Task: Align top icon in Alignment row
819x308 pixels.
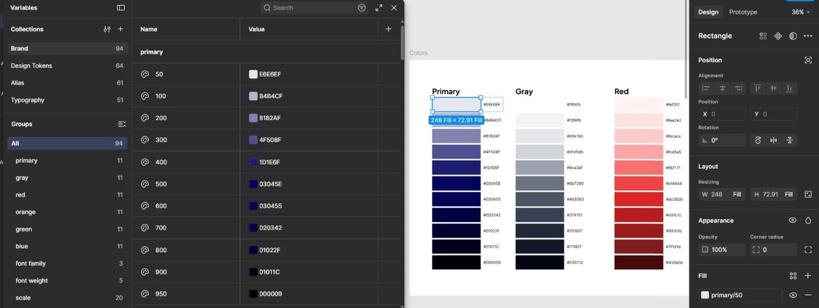Action: click(x=758, y=88)
